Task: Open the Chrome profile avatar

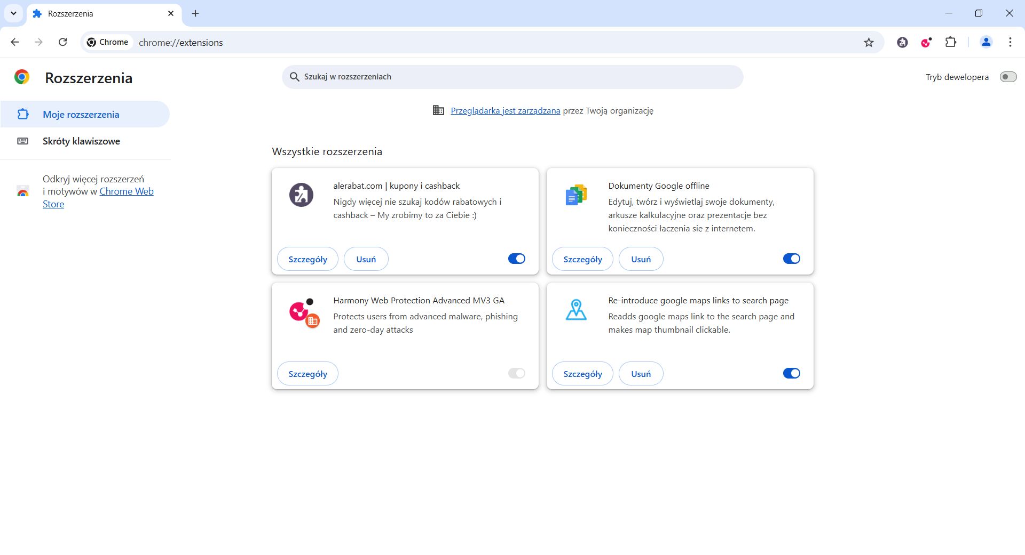Action: click(x=986, y=42)
